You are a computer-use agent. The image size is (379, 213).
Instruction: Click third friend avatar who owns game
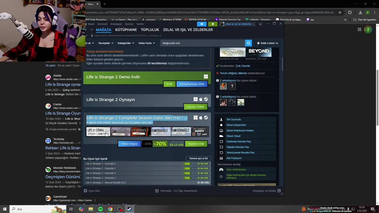click(241, 102)
